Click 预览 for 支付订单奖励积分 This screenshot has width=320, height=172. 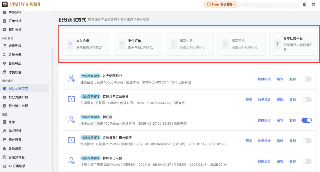pos(249,99)
